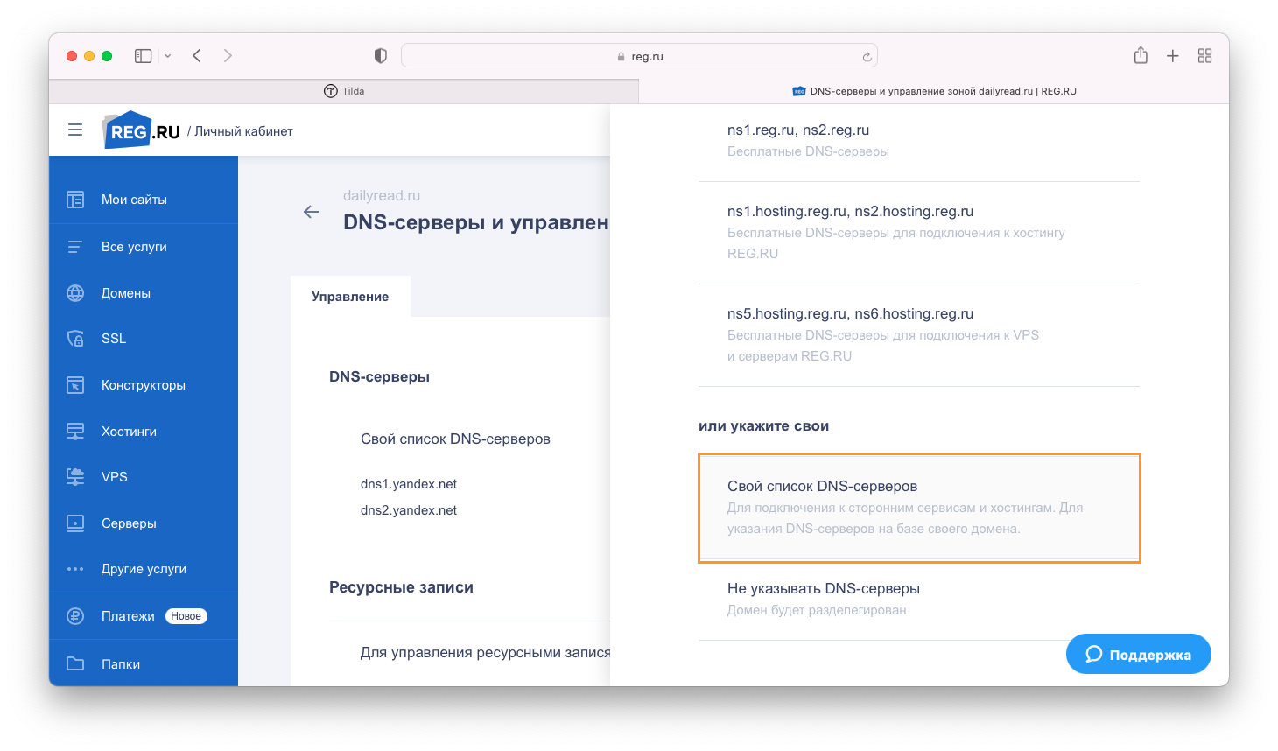Click the Ресурсные записи heading
Screen dimensions: 1278x751
(x=401, y=587)
